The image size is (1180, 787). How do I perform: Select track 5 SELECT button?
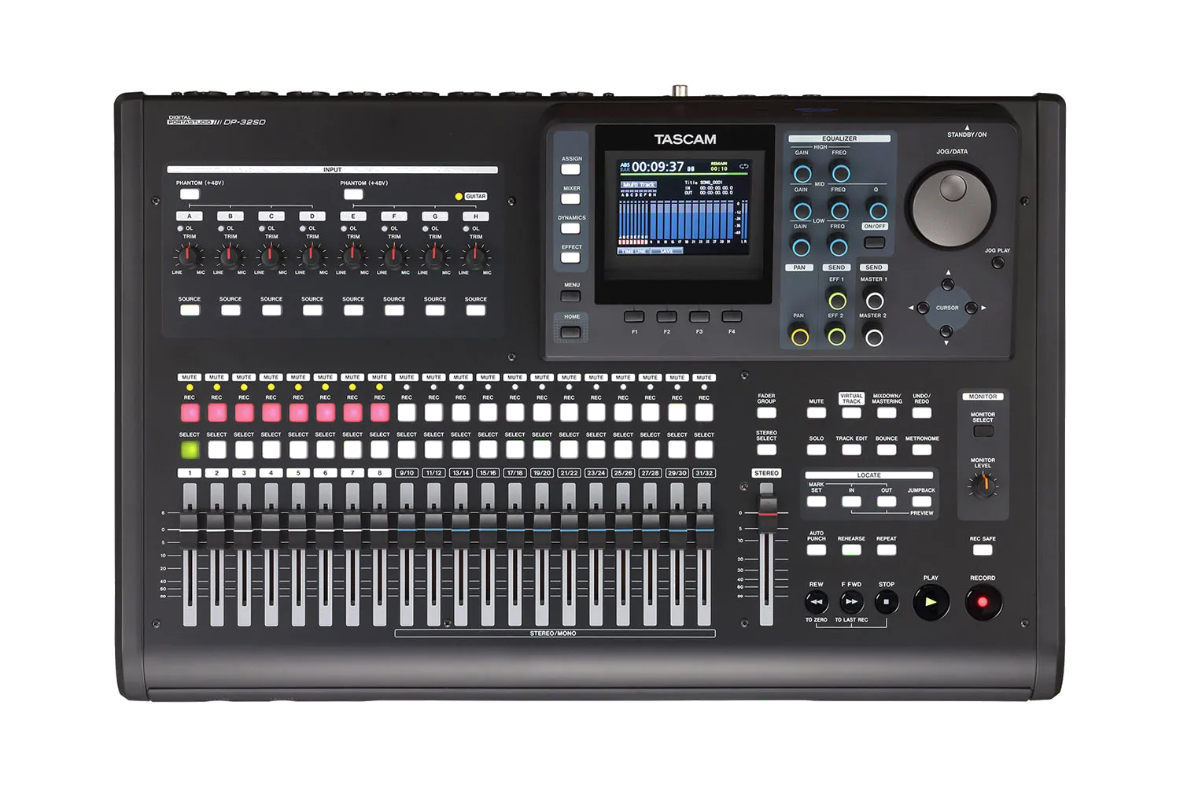tap(298, 449)
